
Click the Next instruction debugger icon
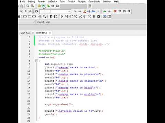point(85,17)
